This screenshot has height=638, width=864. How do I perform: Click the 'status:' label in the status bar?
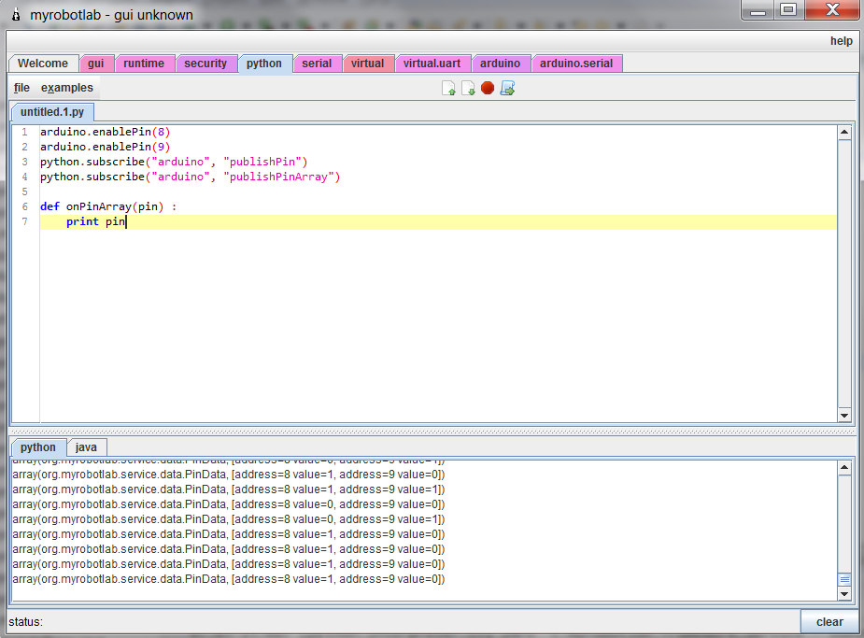click(x=26, y=622)
